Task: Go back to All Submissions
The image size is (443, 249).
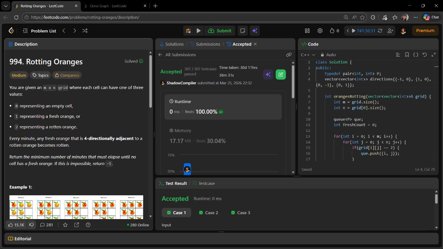Action: coord(177,55)
